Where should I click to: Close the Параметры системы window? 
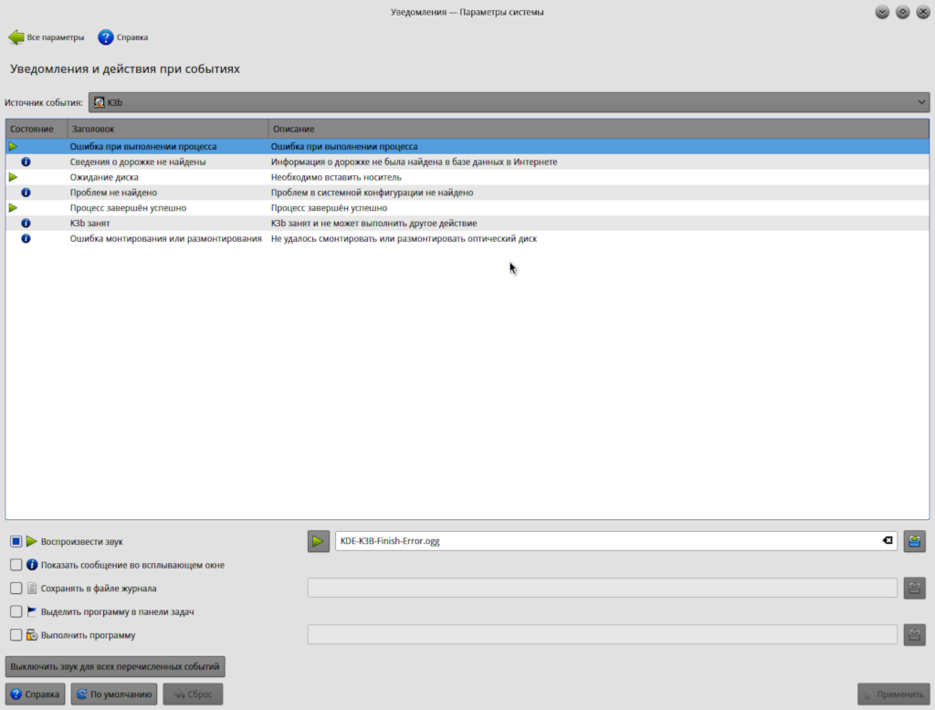[x=922, y=12]
